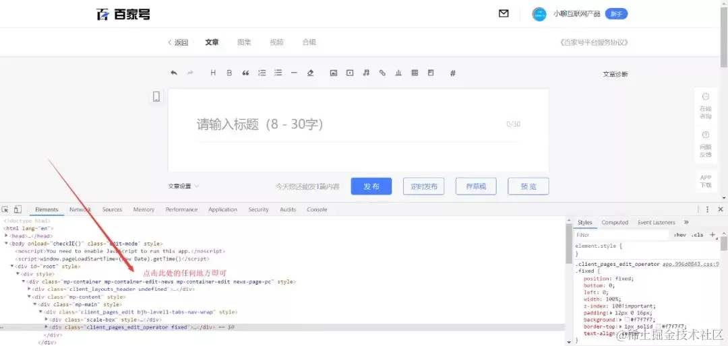Toggle the :hov element state panel

tap(679, 235)
